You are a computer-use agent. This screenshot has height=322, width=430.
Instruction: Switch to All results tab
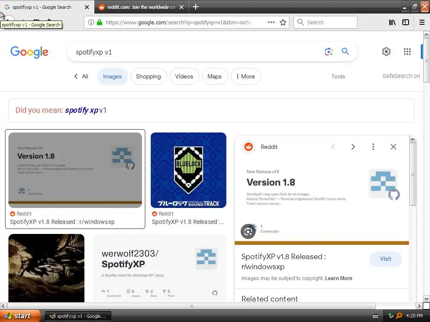(81, 76)
